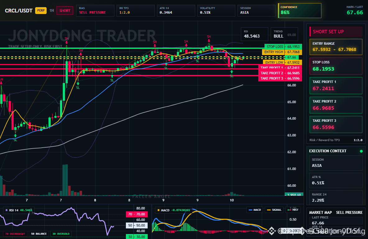This screenshot has width=368, height=239.
Task: Select the red 70 - 70.00 RSI level tag
Action: pyautogui.click(x=137, y=214)
